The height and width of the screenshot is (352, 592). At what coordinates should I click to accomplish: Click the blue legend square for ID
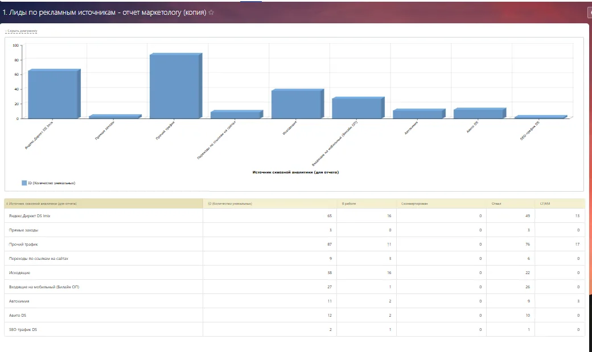tap(24, 183)
